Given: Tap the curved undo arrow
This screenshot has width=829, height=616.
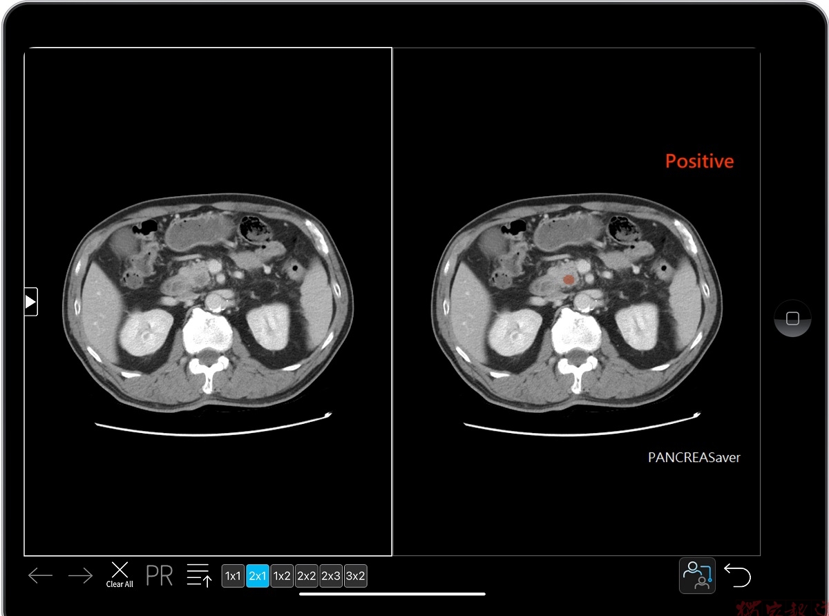Looking at the screenshot, I should pos(737,575).
